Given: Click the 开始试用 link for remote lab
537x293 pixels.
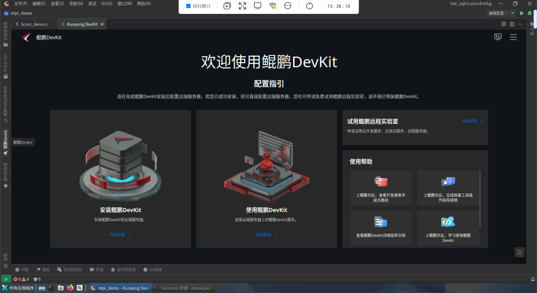Looking at the screenshot, I should point(472,121).
